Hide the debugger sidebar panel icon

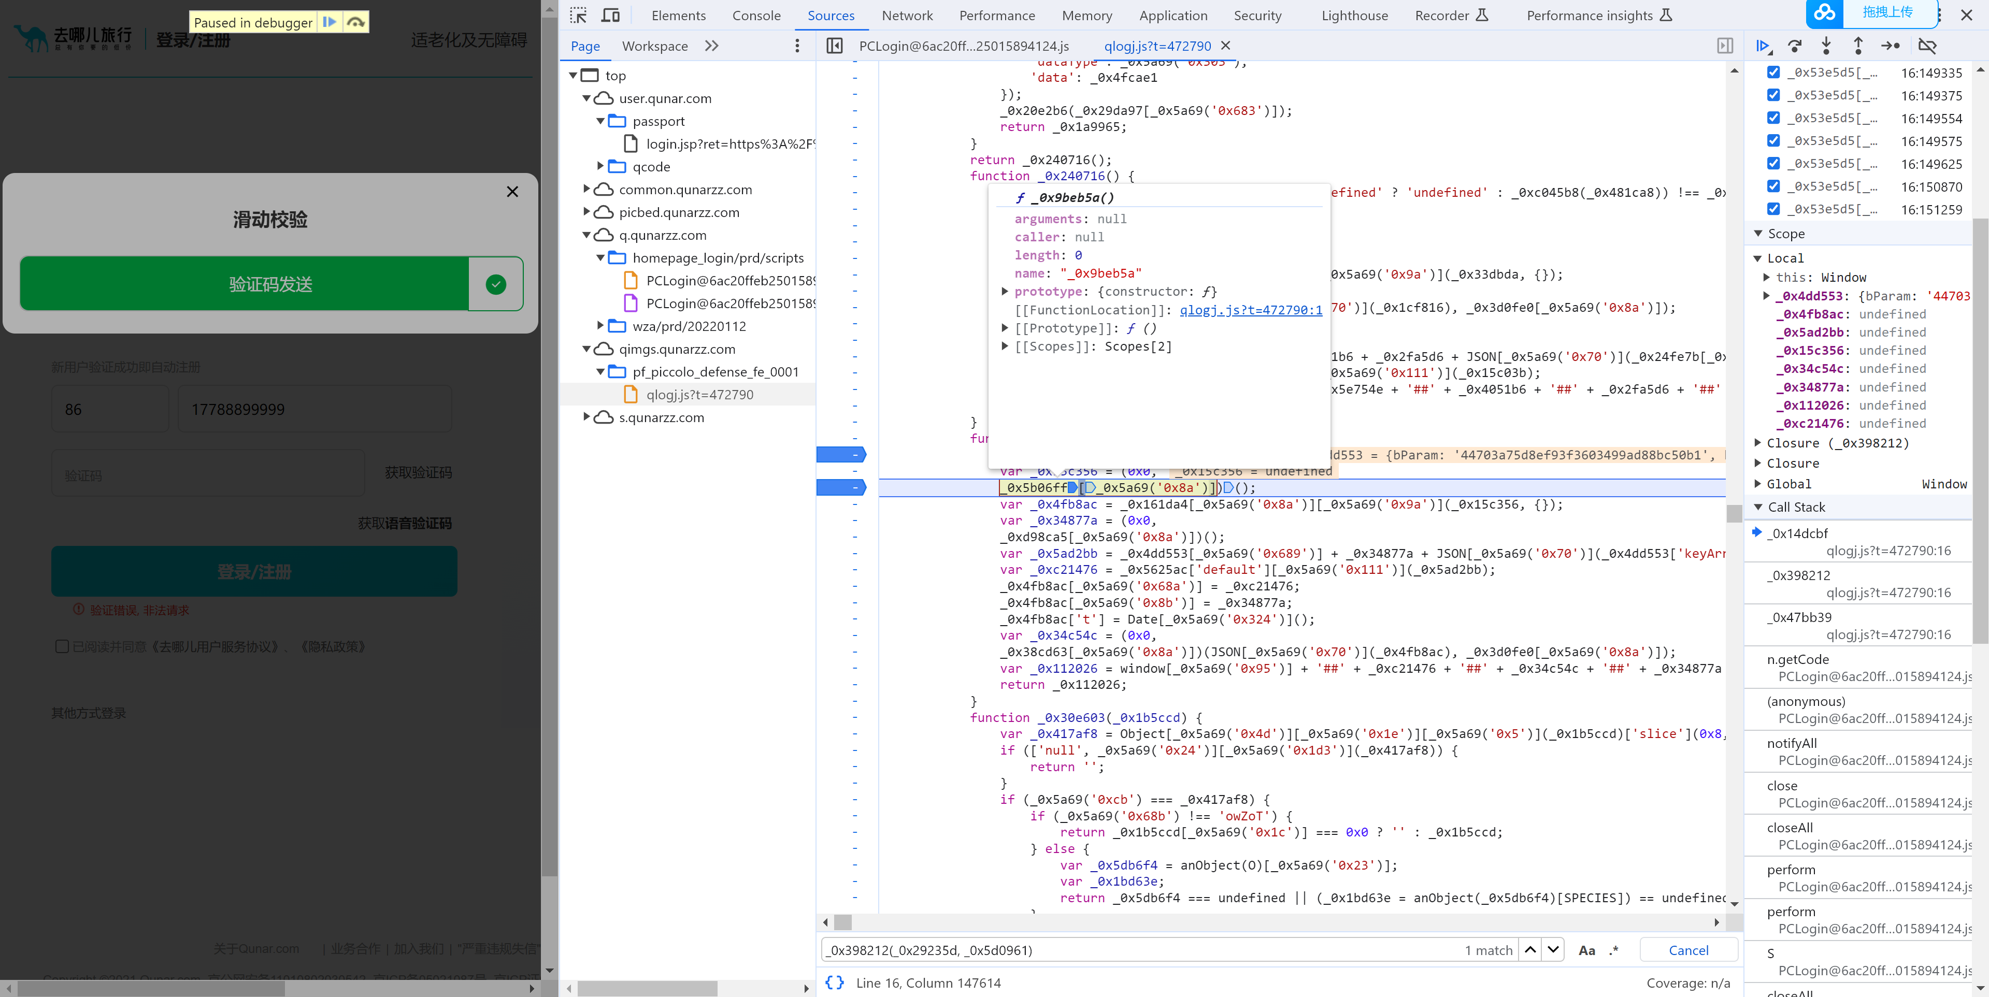1725,46
